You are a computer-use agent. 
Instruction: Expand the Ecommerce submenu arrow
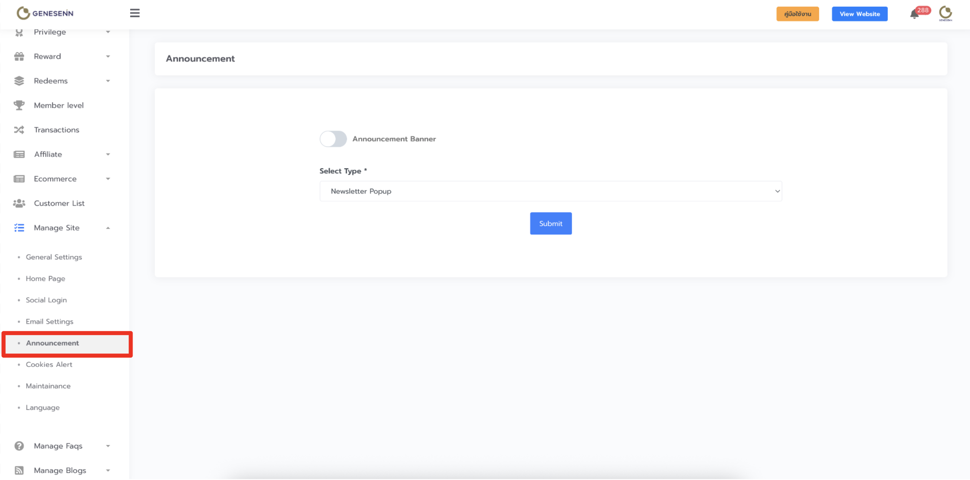(x=108, y=179)
